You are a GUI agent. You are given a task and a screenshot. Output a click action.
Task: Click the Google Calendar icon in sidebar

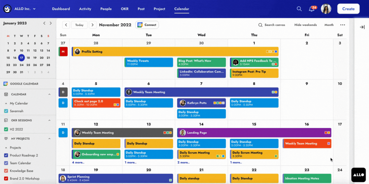click(5, 84)
